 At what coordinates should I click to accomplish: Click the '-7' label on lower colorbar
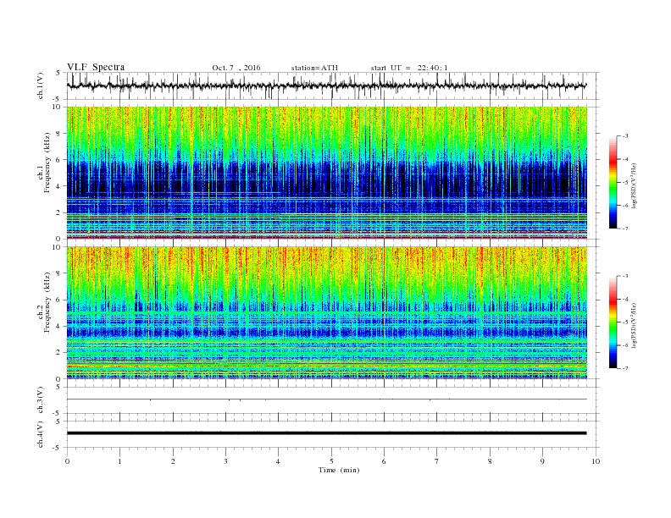[x=624, y=368]
